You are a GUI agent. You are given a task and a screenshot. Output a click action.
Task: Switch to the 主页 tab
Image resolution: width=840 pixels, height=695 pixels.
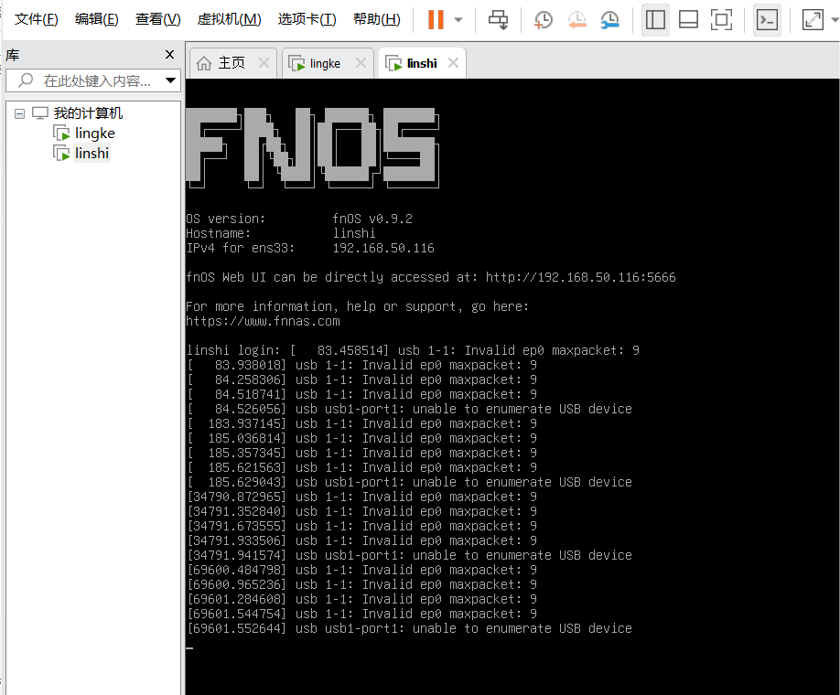click(232, 63)
